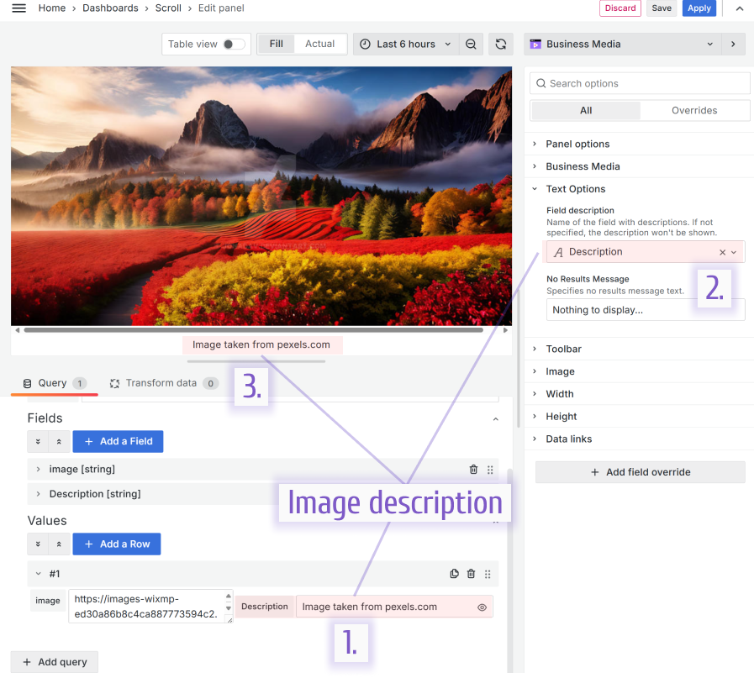Switch to the Overrides tab
The width and height of the screenshot is (754, 678).
point(693,111)
